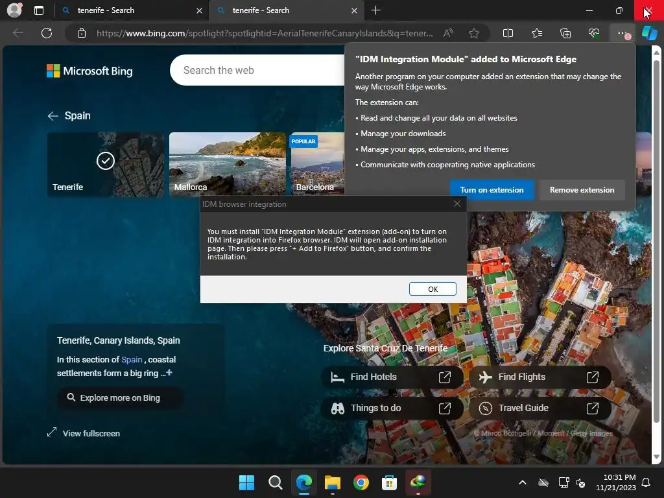Image resolution: width=664 pixels, height=498 pixels.
Task: Click Explore more on Bing
Action: (120, 398)
